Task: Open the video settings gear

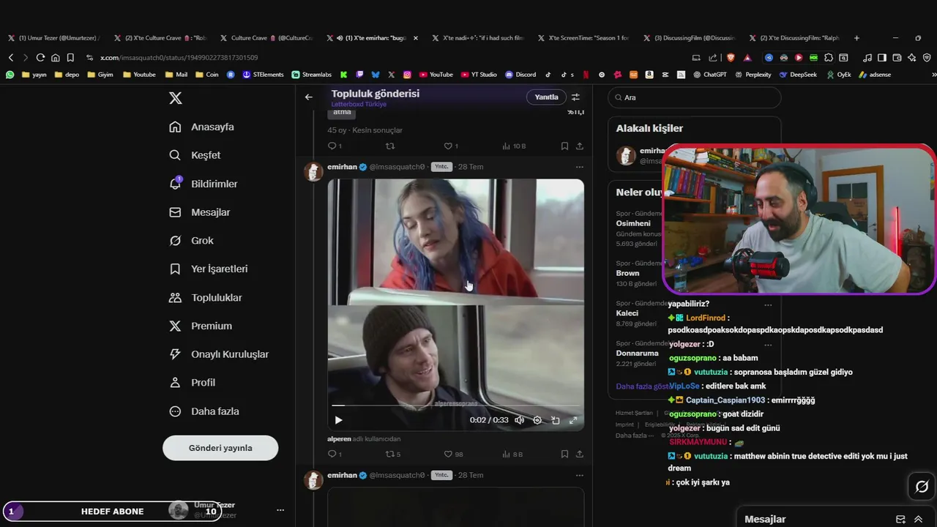Action: pyautogui.click(x=537, y=420)
